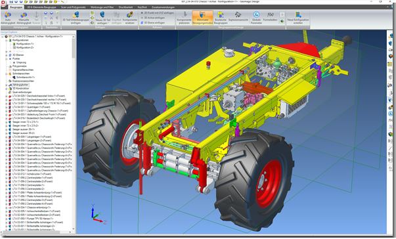
Task: Open the Scan und Polygonnetz tab
Action: pyautogui.click(x=74, y=7)
